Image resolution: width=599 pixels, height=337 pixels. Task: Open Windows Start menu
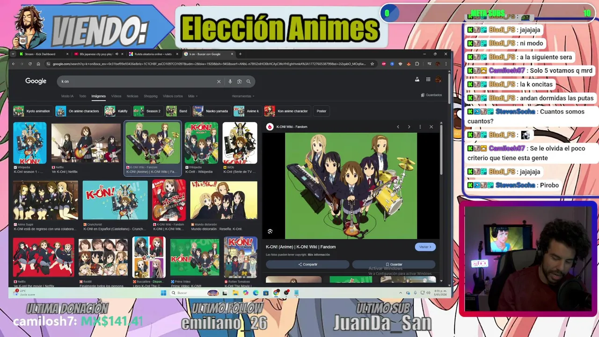(x=163, y=293)
